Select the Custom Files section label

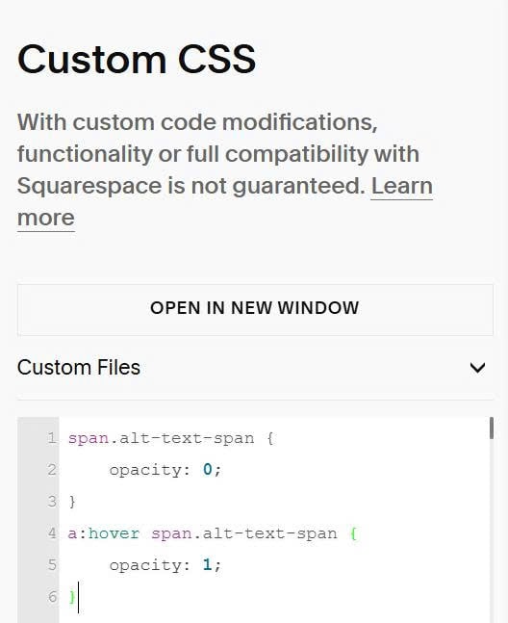tap(79, 367)
